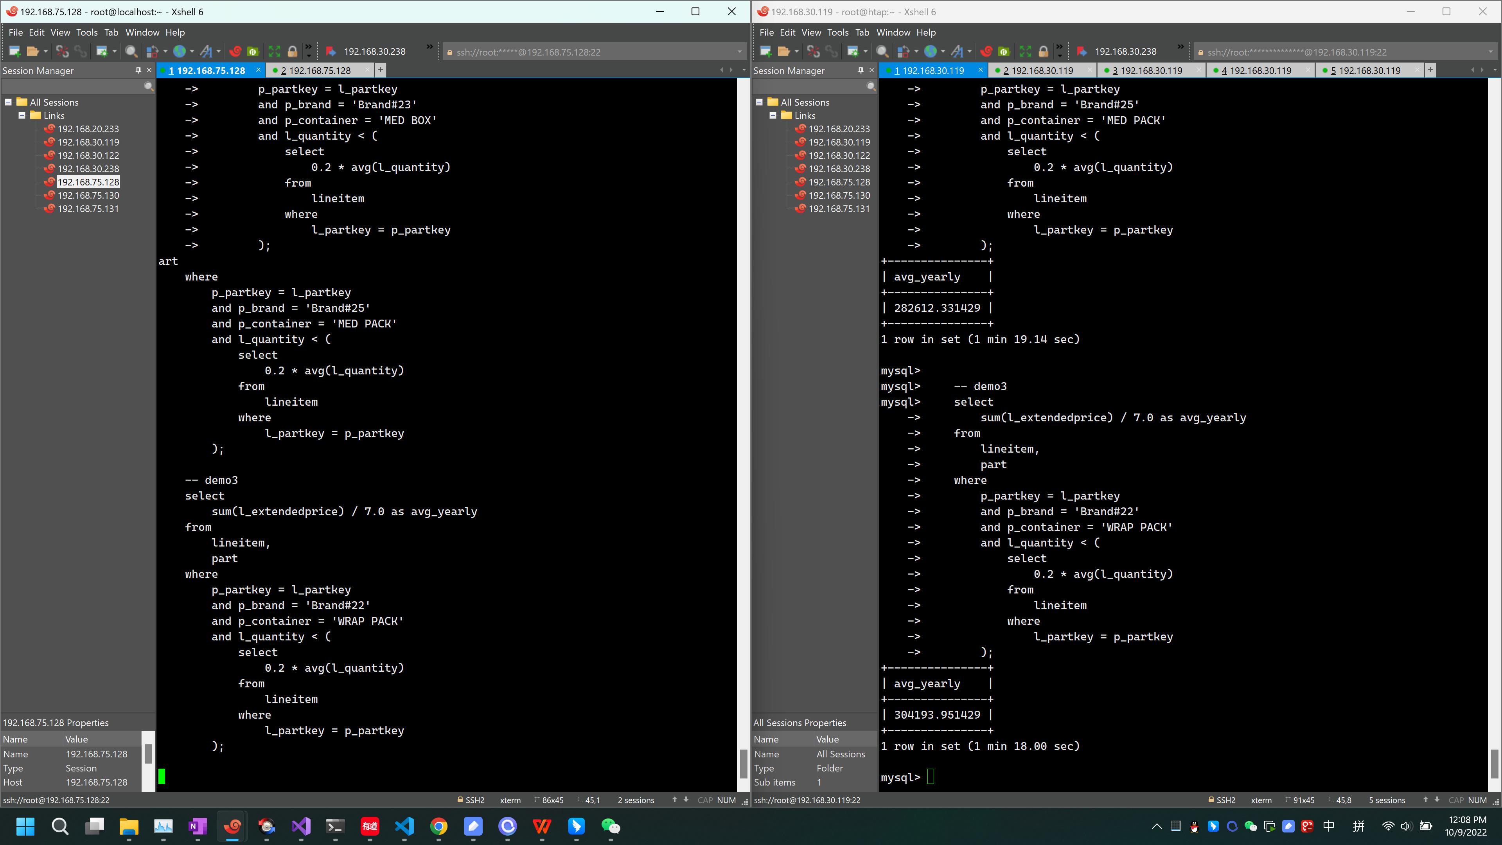1502x845 pixels.
Task: Expand the Links tree item in left session manager
Action: 23,115
